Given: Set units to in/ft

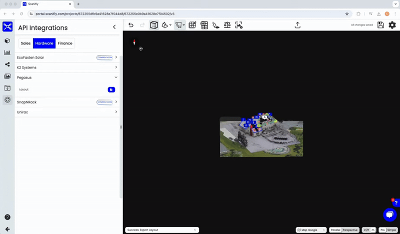Looking at the screenshot, I should tap(366, 230).
